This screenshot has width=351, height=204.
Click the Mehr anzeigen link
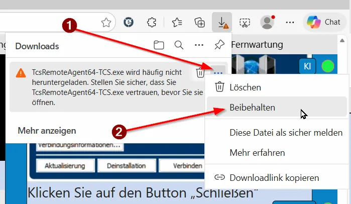[47, 131]
